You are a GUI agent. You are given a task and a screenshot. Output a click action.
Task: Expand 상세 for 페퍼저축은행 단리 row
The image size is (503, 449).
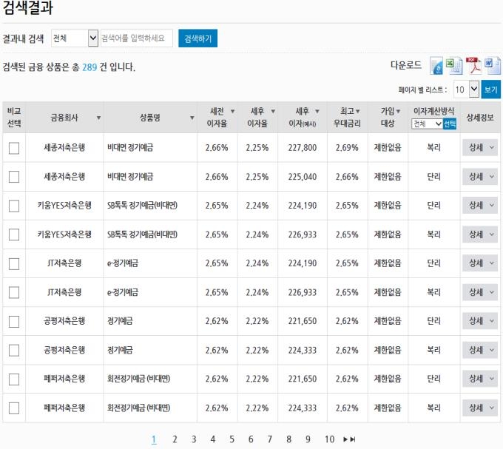[480, 379]
